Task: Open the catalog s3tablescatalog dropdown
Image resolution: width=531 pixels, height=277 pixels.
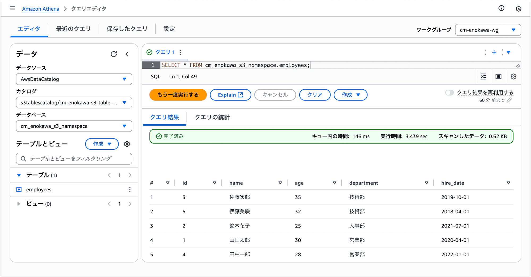Action: pos(74,103)
